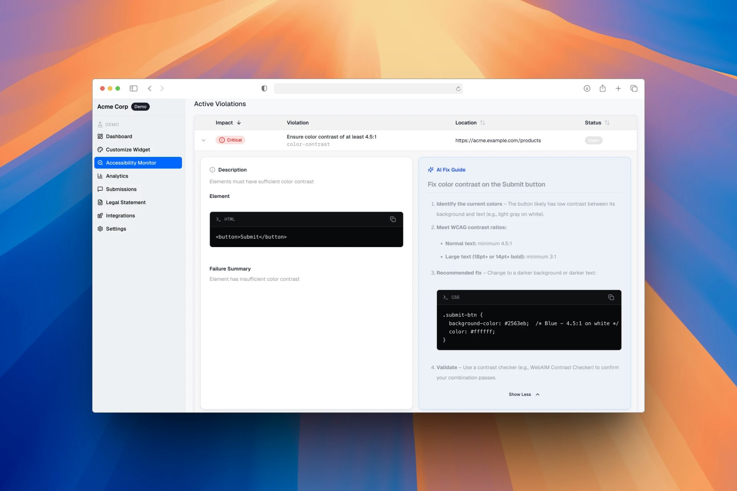This screenshot has width=737, height=491.
Task: Open Dashboard in the sidebar
Action: (119, 137)
